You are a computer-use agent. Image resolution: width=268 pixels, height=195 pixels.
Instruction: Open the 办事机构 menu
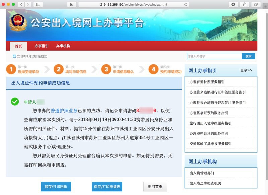coord(63,46)
